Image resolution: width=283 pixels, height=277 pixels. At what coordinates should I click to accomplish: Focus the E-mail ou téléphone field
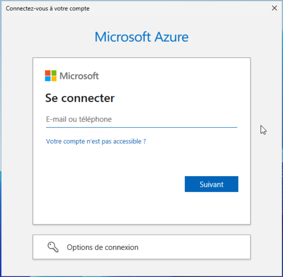click(x=141, y=119)
